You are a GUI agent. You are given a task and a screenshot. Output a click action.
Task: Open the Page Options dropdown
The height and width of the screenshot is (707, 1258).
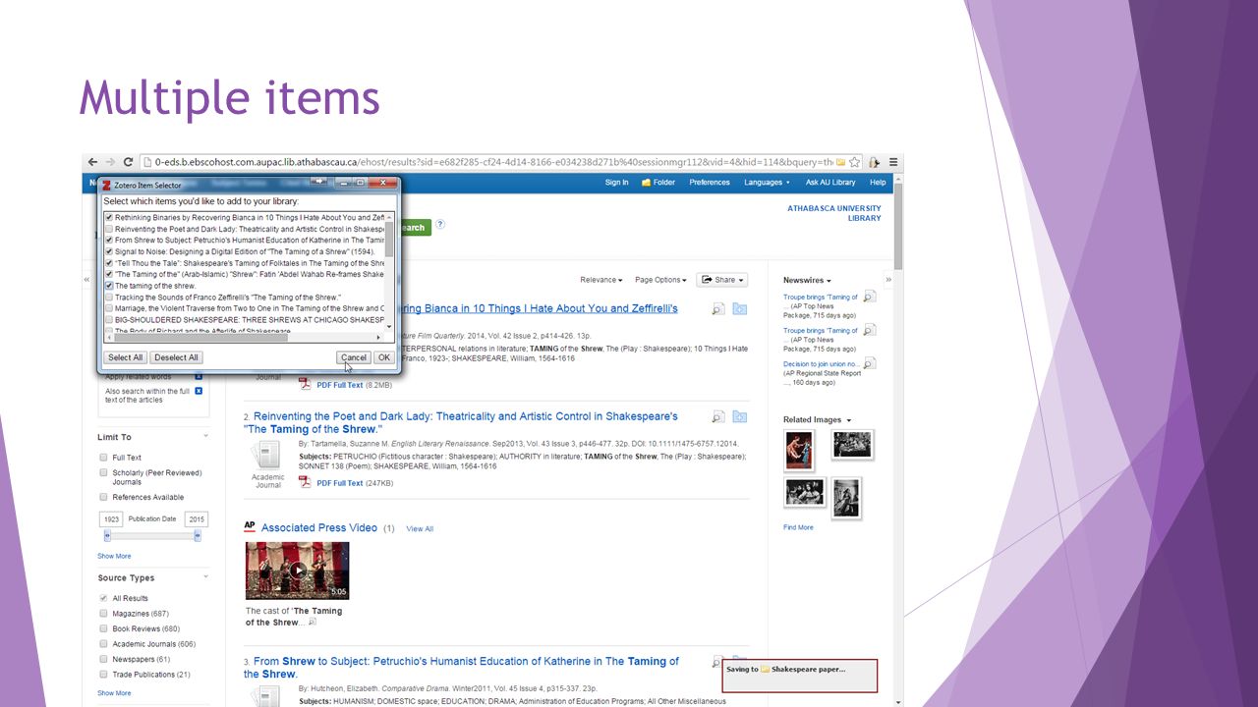click(x=660, y=280)
